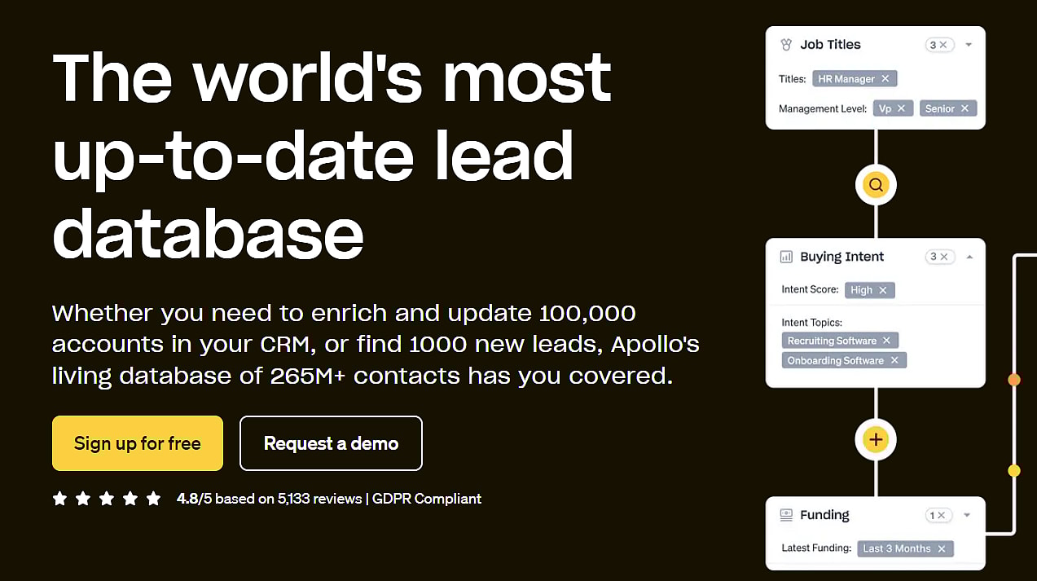Click the Job Titles medal icon

click(x=786, y=45)
